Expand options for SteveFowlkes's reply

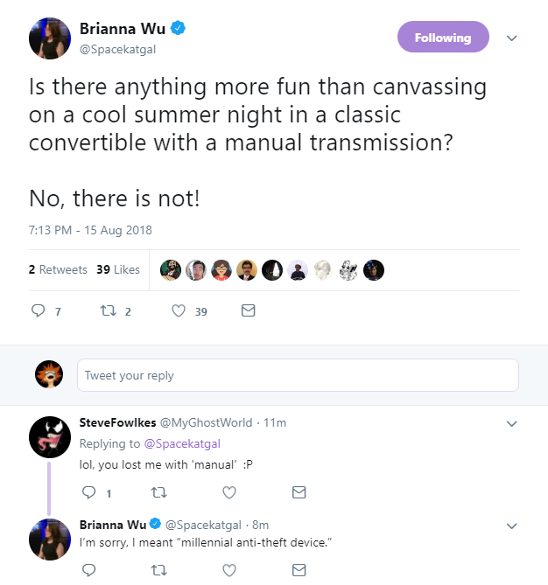coord(511,423)
